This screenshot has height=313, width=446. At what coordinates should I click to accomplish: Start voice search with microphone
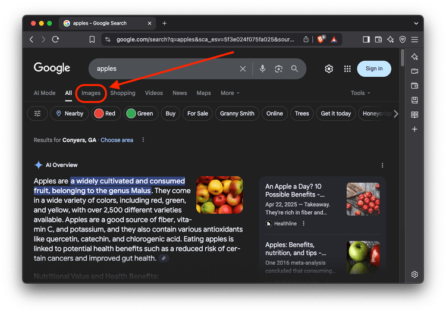click(x=262, y=68)
